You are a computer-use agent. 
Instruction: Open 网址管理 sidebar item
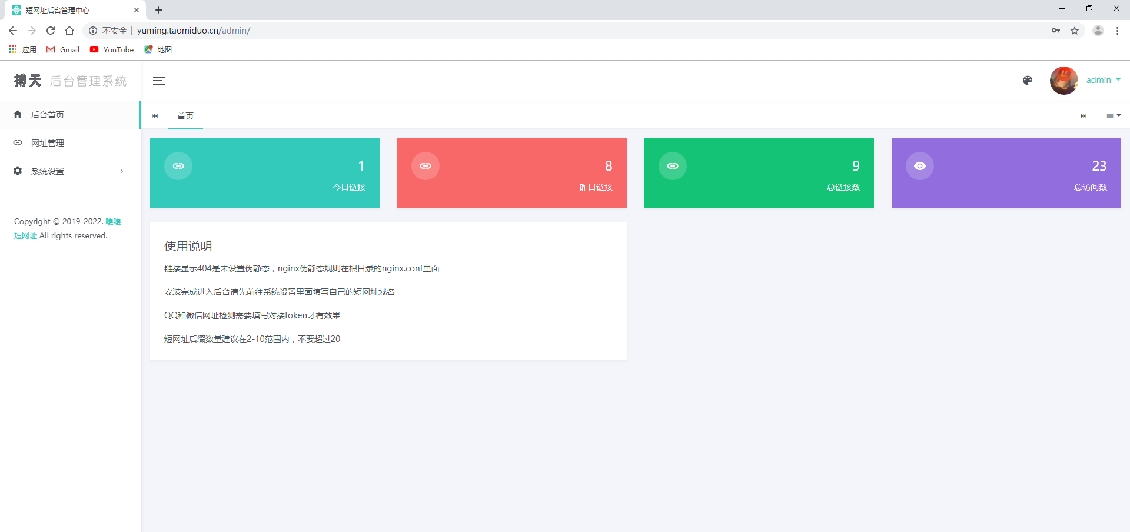coord(70,143)
